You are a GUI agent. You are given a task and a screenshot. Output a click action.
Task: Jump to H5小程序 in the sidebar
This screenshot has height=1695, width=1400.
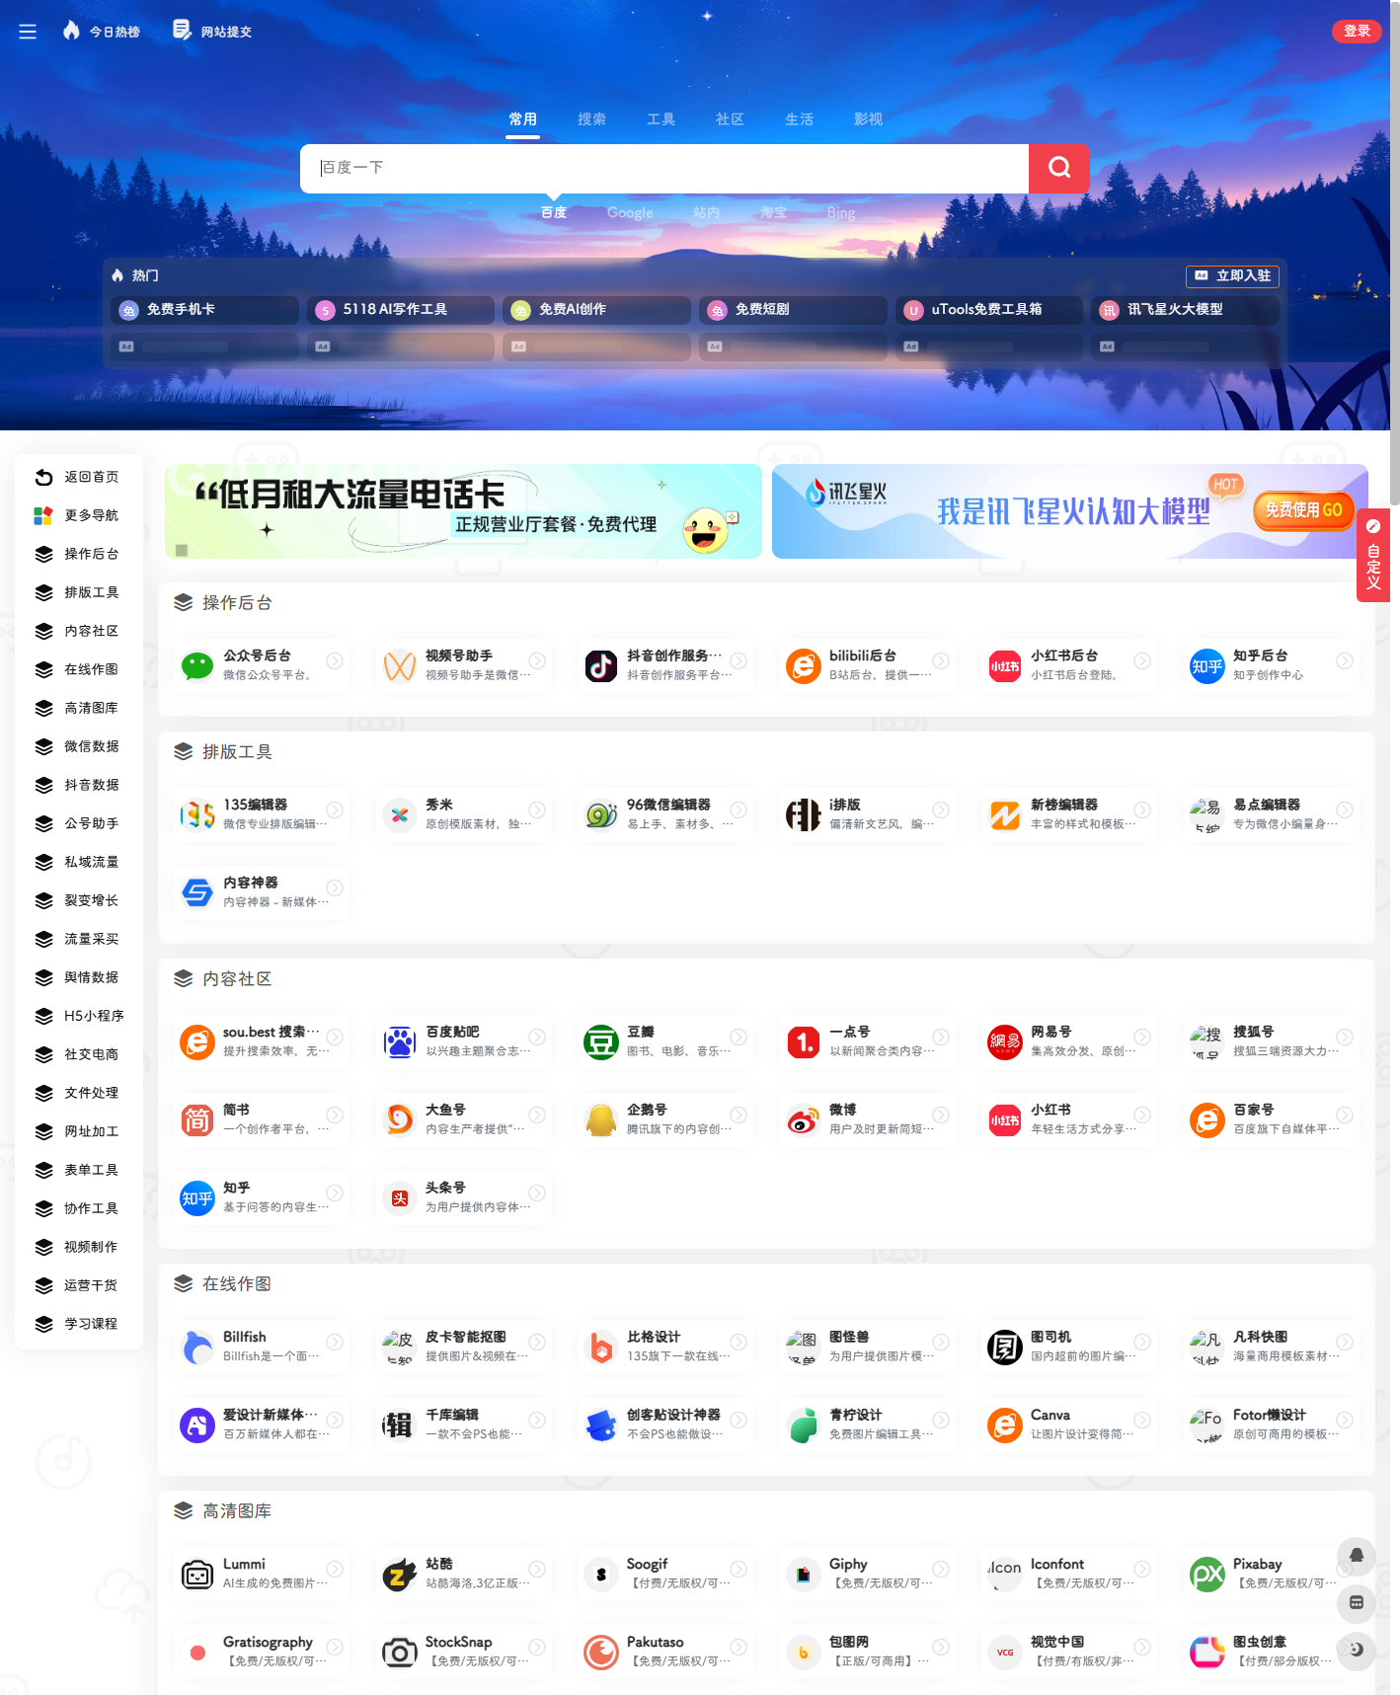tap(79, 1016)
